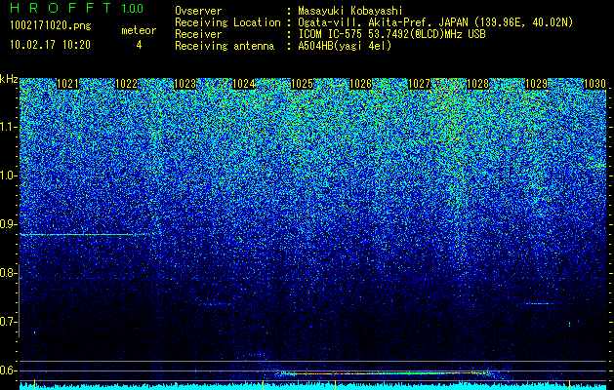This screenshot has height=390, width=614.
Task: Click the 'meteor' label
Action: (139, 30)
